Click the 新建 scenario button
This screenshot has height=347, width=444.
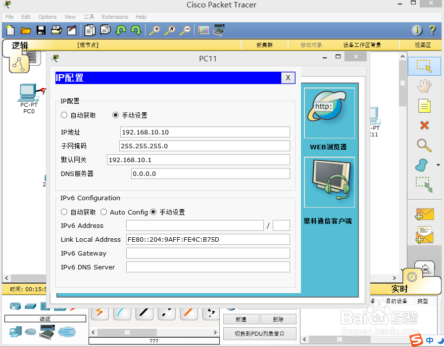point(241,319)
